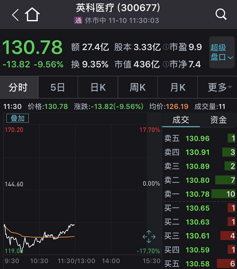237x269 pixels.
Task: Expand chart with four-arrow fullscreen icon
Action: tap(149, 237)
